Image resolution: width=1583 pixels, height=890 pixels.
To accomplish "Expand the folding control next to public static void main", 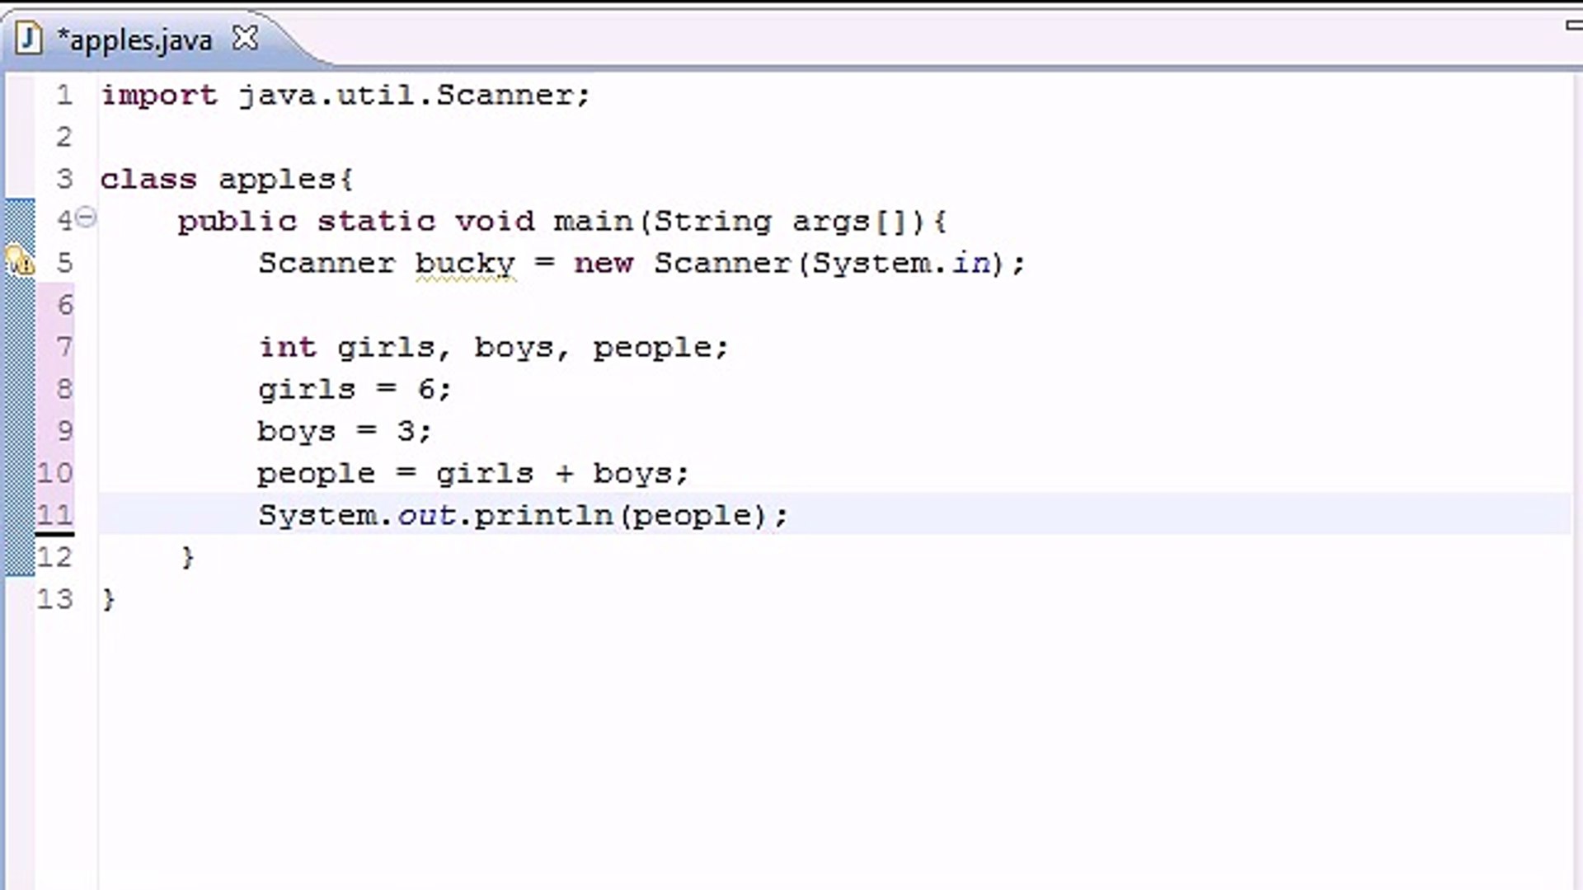I will coord(86,218).
